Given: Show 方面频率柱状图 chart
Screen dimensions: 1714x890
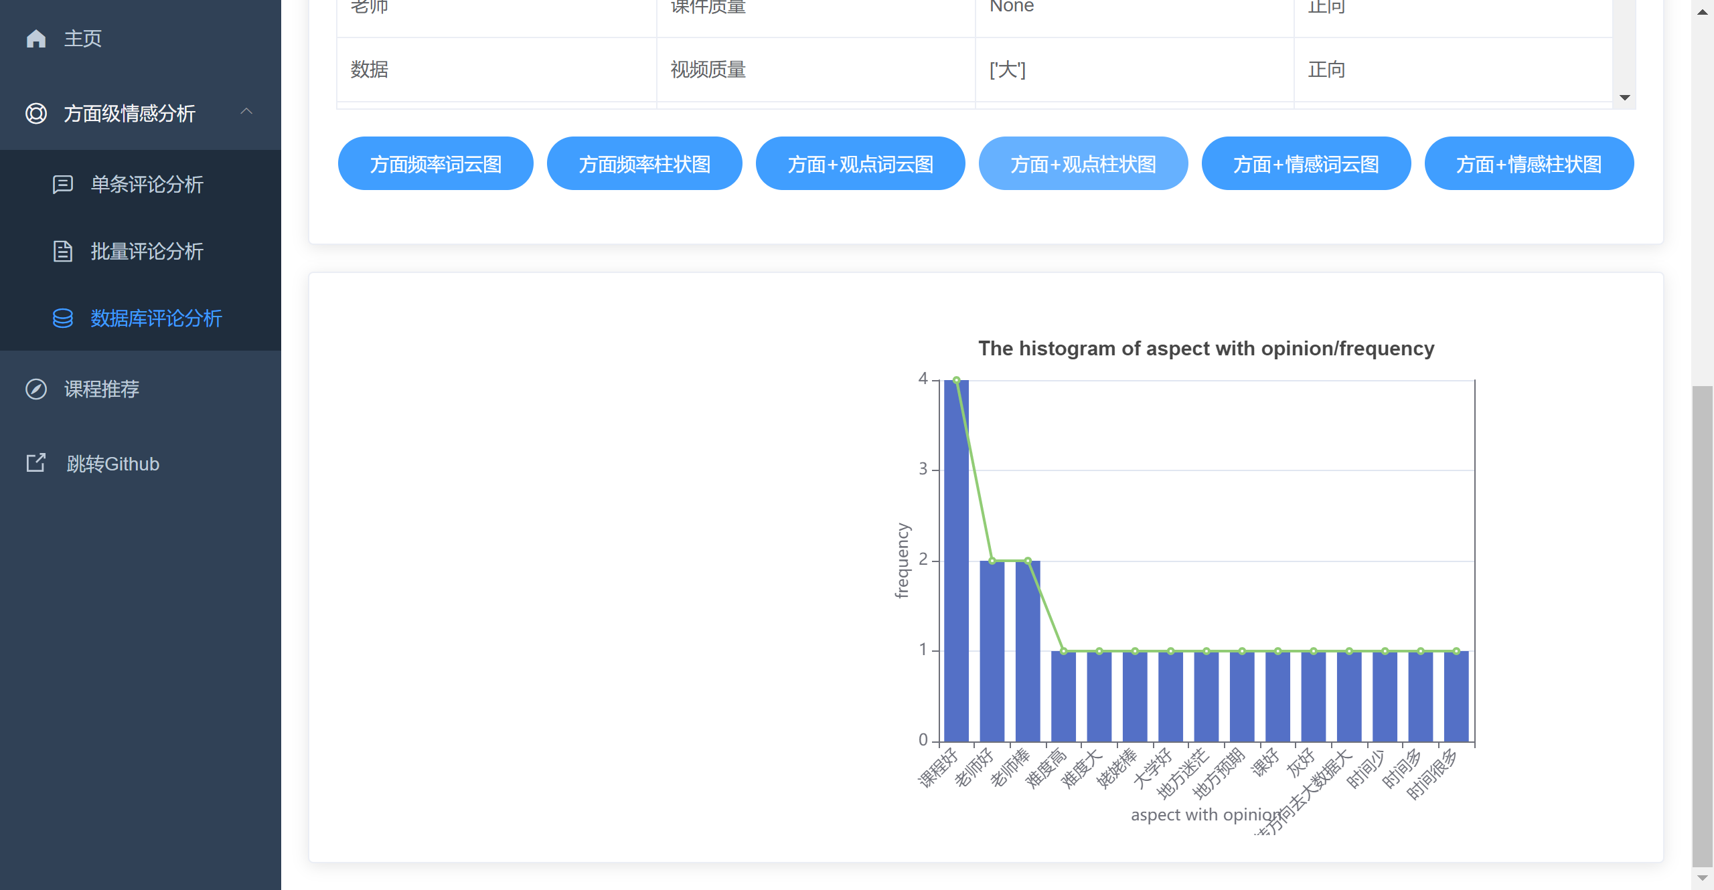Looking at the screenshot, I should 645,164.
